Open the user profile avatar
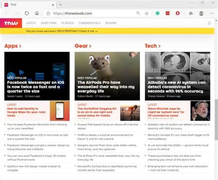 pyautogui.click(x=201, y=13)
